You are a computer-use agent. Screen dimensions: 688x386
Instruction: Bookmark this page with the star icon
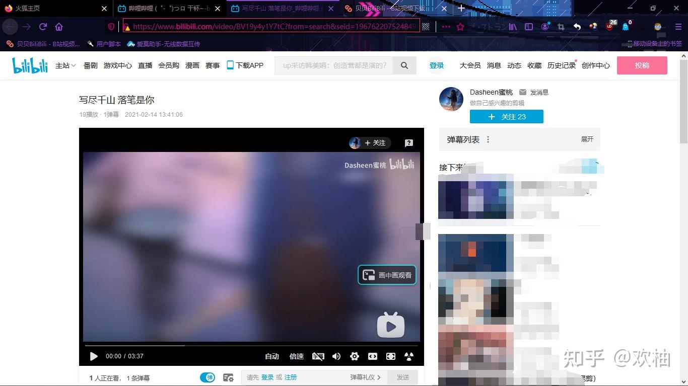460,27
